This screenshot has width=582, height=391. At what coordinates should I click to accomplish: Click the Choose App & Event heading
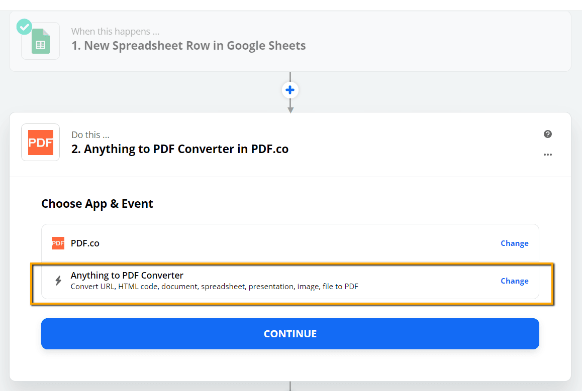[x=97, y=204]
